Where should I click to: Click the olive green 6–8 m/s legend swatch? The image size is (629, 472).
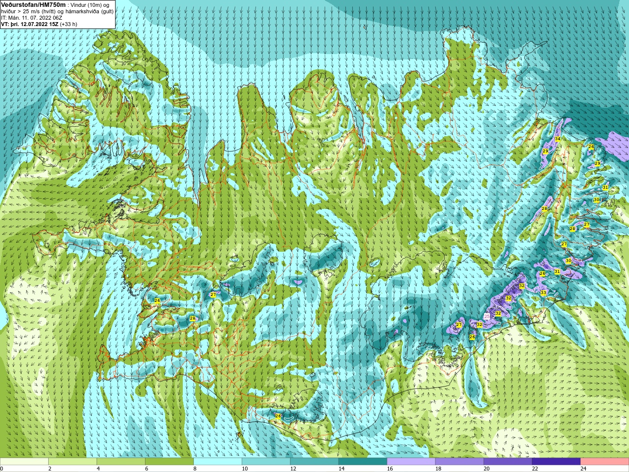pyautogui.click(x=170, y=462)
